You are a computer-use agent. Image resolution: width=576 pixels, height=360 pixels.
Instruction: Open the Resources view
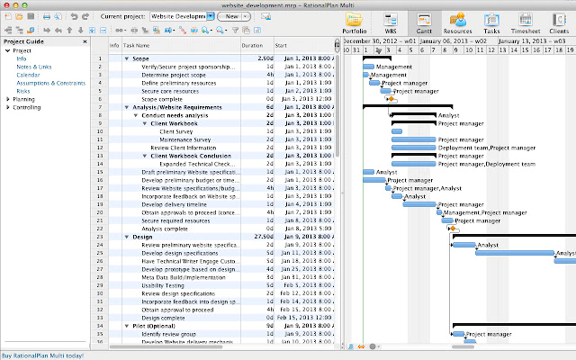coord(458,23)
